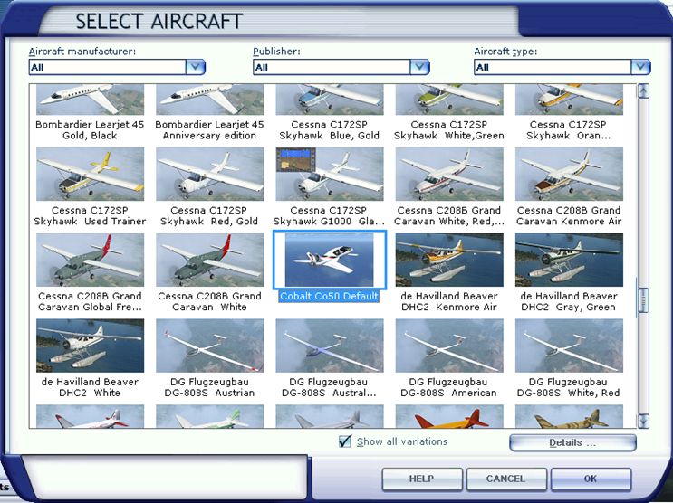
Task: Select DG-808S Austrian glider thumbnail
Action: 210,346
